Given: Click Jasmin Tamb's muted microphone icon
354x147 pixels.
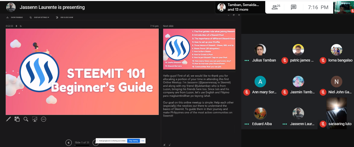Looking at the screenshot, I should coord(285,92).
